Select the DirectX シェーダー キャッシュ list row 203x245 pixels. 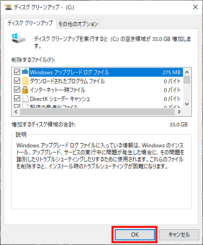[x=98, y=99]
